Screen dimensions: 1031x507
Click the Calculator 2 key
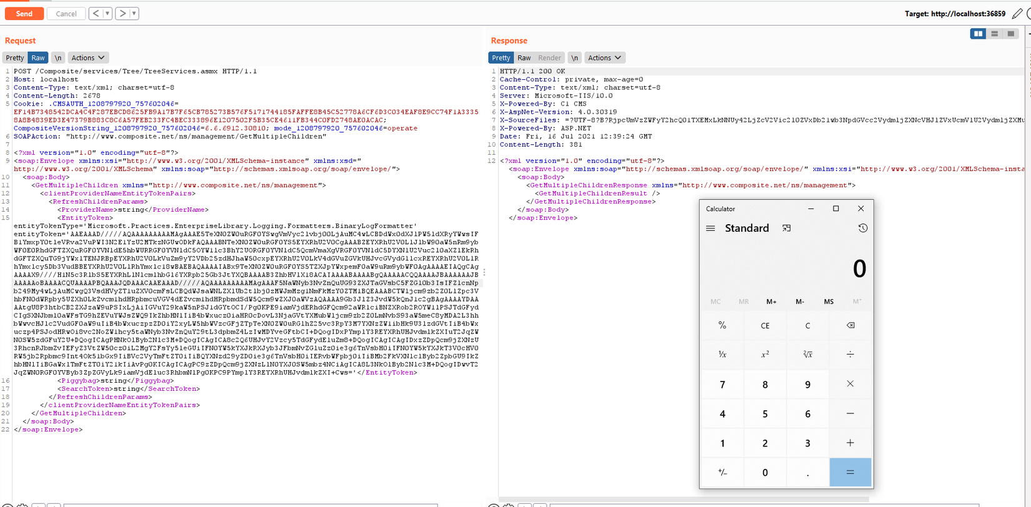[x=765, y=443]
